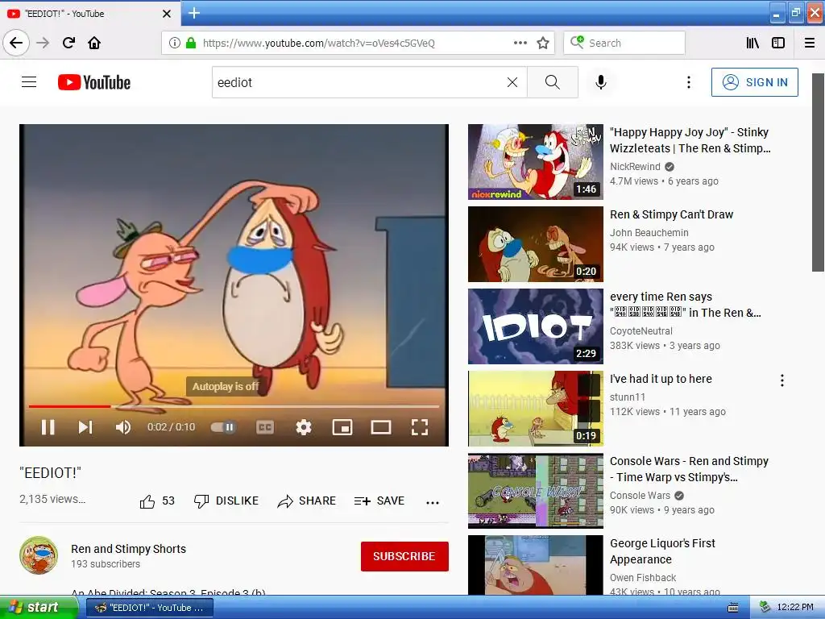Viewport: 825px width, 619px height.
Task: Mute the video with the speaker icon
Action: pos(123,427)
